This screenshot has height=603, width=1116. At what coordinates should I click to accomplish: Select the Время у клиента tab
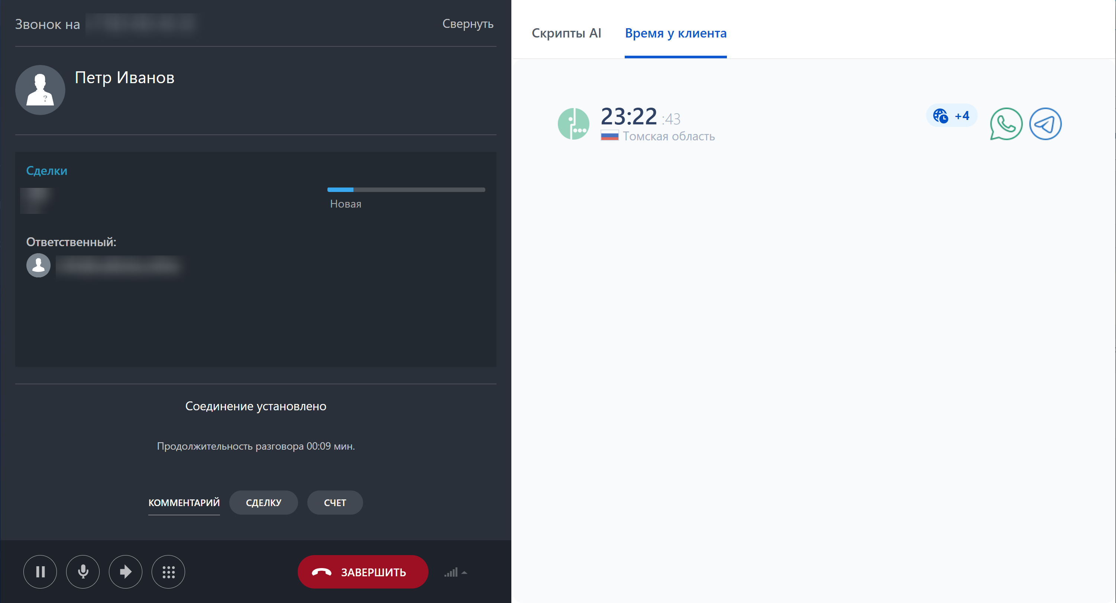click(x=675, y=33)
